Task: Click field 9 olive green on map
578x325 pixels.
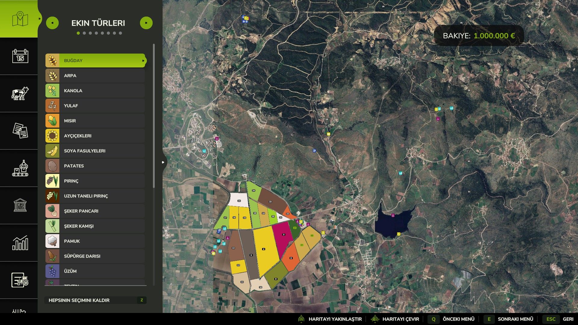Action: 276,275
